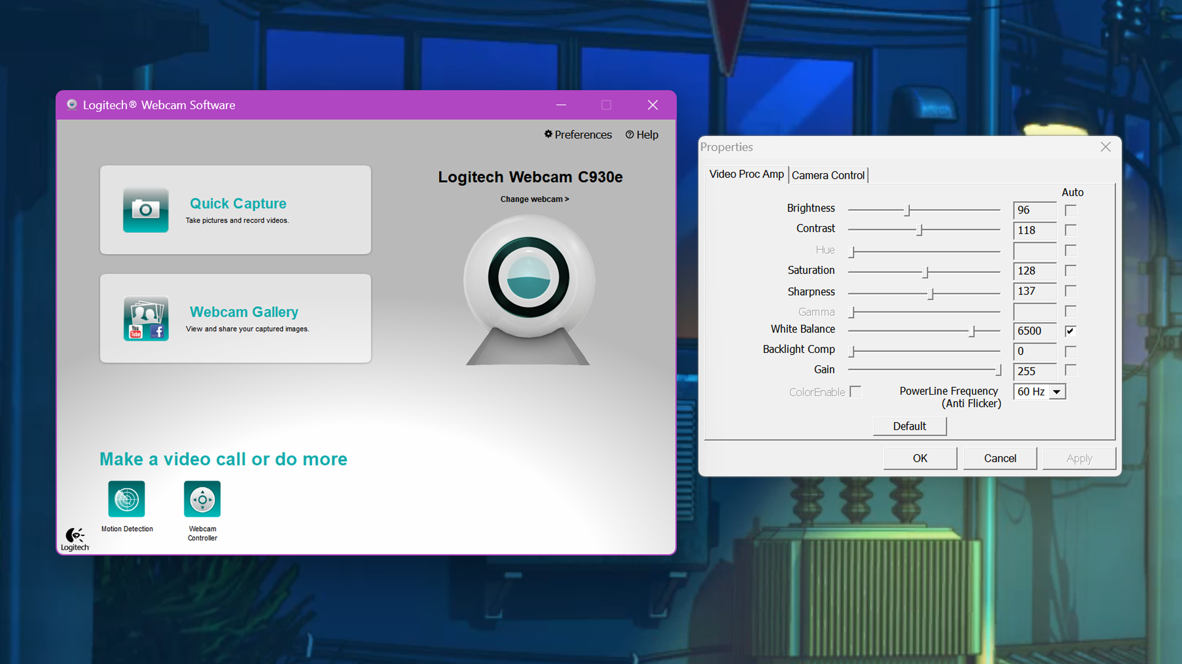
Task: Open Help menu
Action: (x=642, y=135)
